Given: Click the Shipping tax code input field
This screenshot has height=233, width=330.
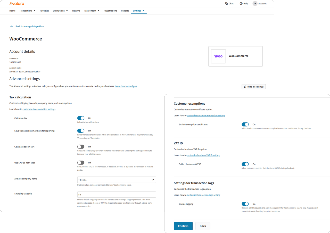Looking at the screenshot, I should click(x=116, y=194).
